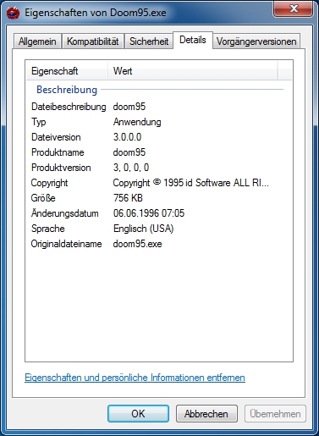Close the Eigenschaften von Doom95.exe dialog
This screenshot has height=436, width=319.
(x=293, y=9)
